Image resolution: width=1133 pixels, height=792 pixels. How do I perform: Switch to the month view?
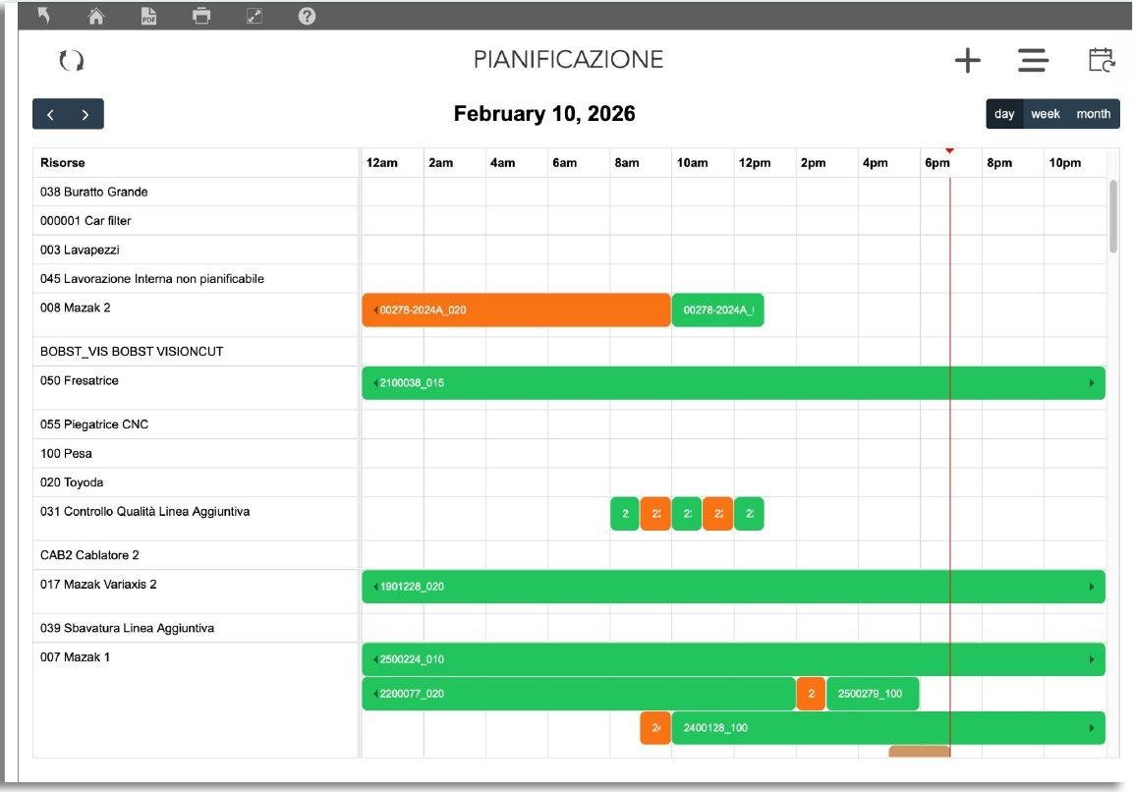click(x=1094, y=114)
